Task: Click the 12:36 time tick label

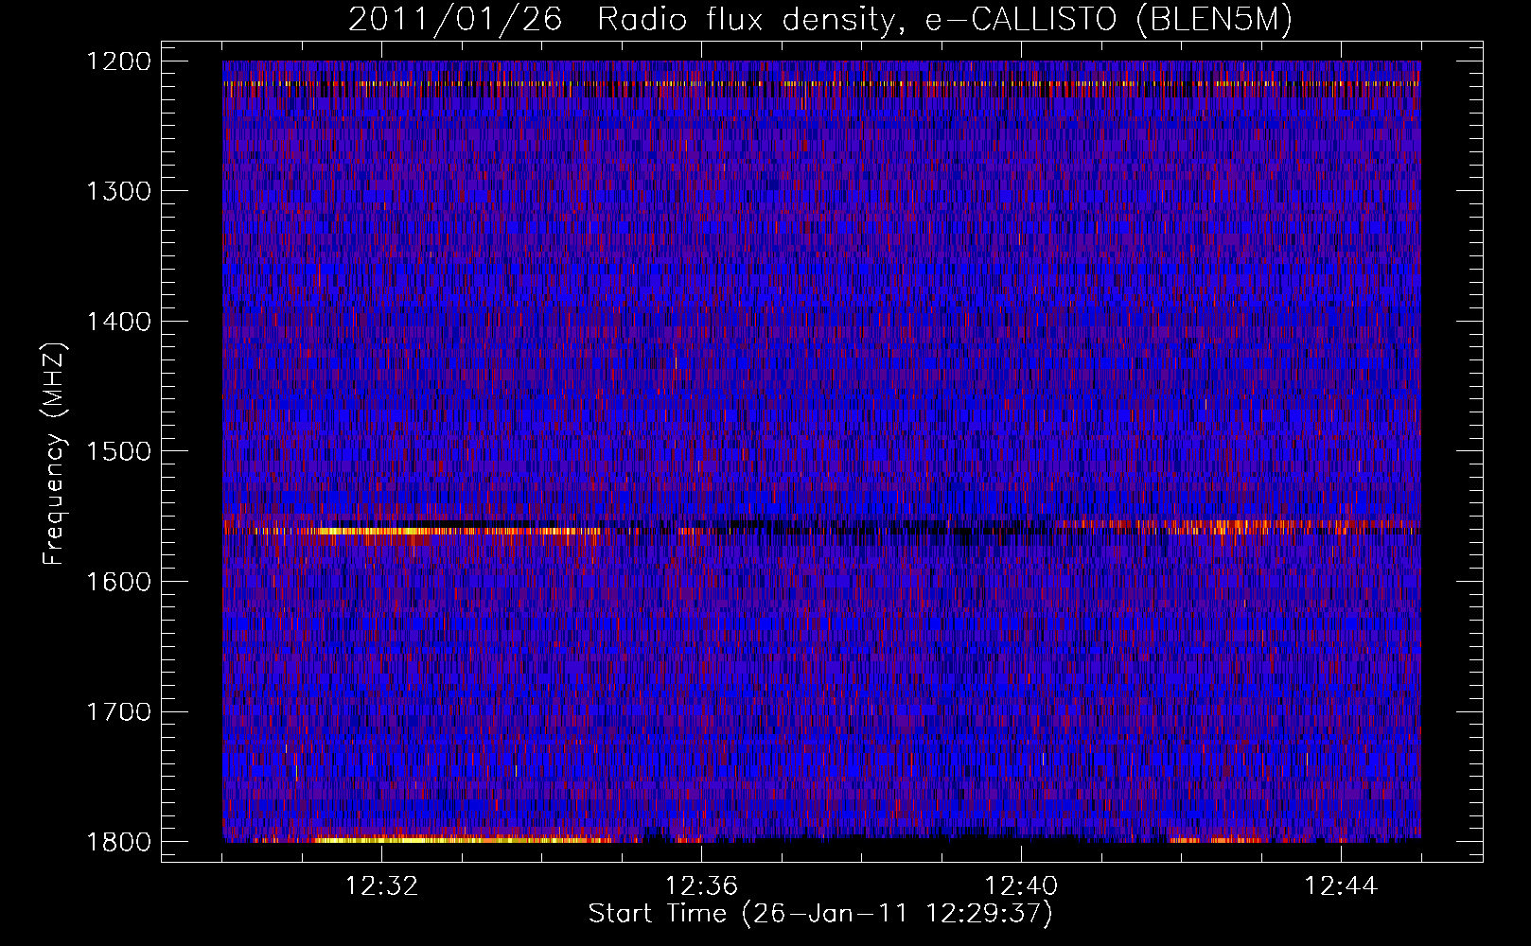Action: coord(701,886)
